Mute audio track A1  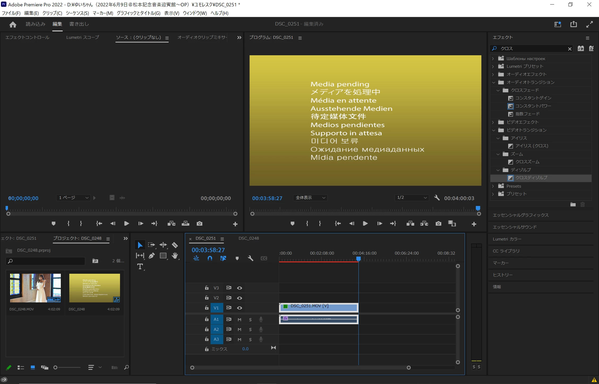pos(239,320)
